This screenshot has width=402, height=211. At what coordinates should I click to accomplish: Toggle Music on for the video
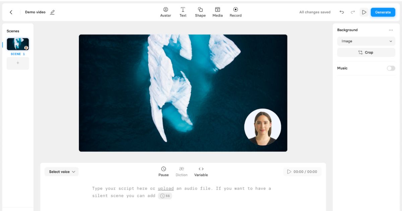coord(390,68)
